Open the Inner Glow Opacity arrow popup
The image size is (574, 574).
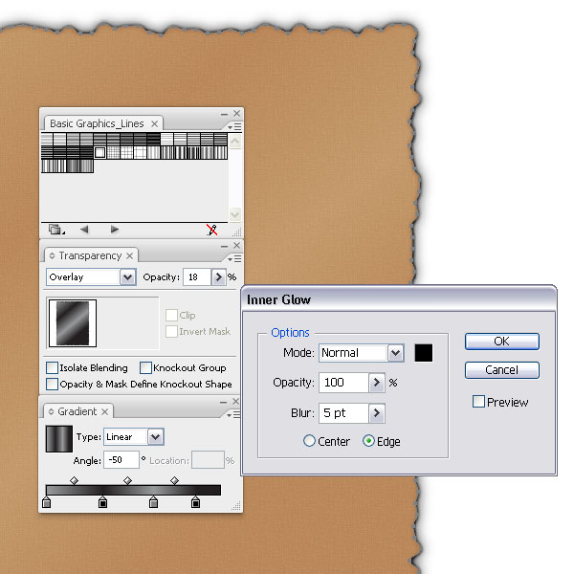(x=376, y=383)
